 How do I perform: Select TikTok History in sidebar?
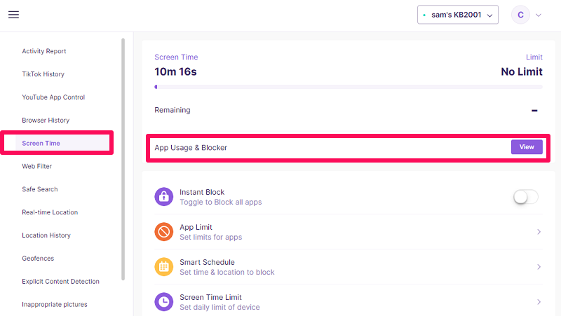coord(43,74)
